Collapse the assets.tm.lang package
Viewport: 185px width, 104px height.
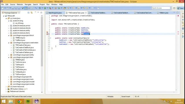pos(9,21)
